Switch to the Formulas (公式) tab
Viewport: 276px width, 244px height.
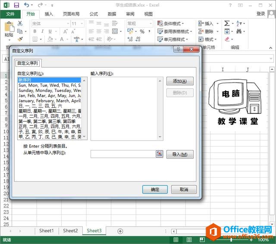[x=94, y=14]
